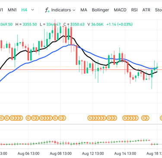
Task: Click the volume value 36.06K
Action: [97, 24]
